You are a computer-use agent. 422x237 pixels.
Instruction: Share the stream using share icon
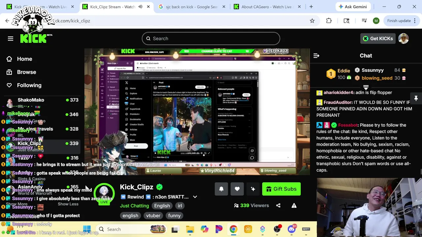pyautogui.click(x=278, y=205)
